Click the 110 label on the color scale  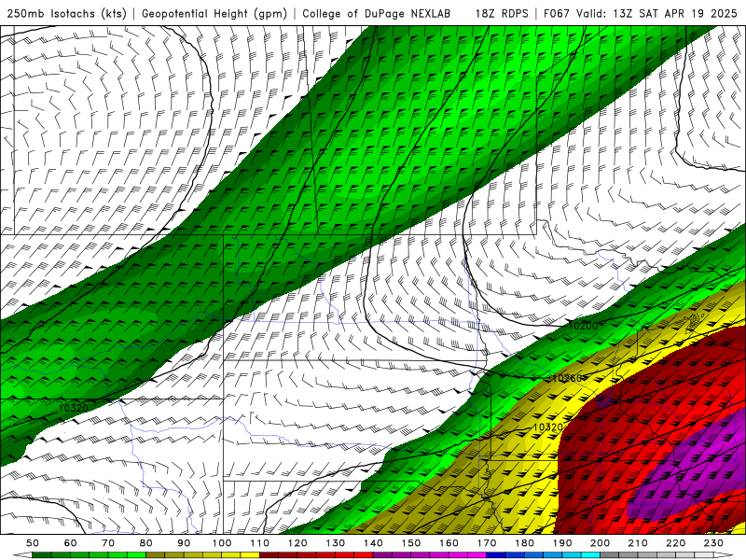tap(260, 543)
